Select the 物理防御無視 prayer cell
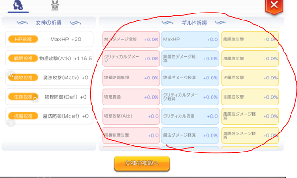This screenshot has width=297, height=178. [131, 78]
